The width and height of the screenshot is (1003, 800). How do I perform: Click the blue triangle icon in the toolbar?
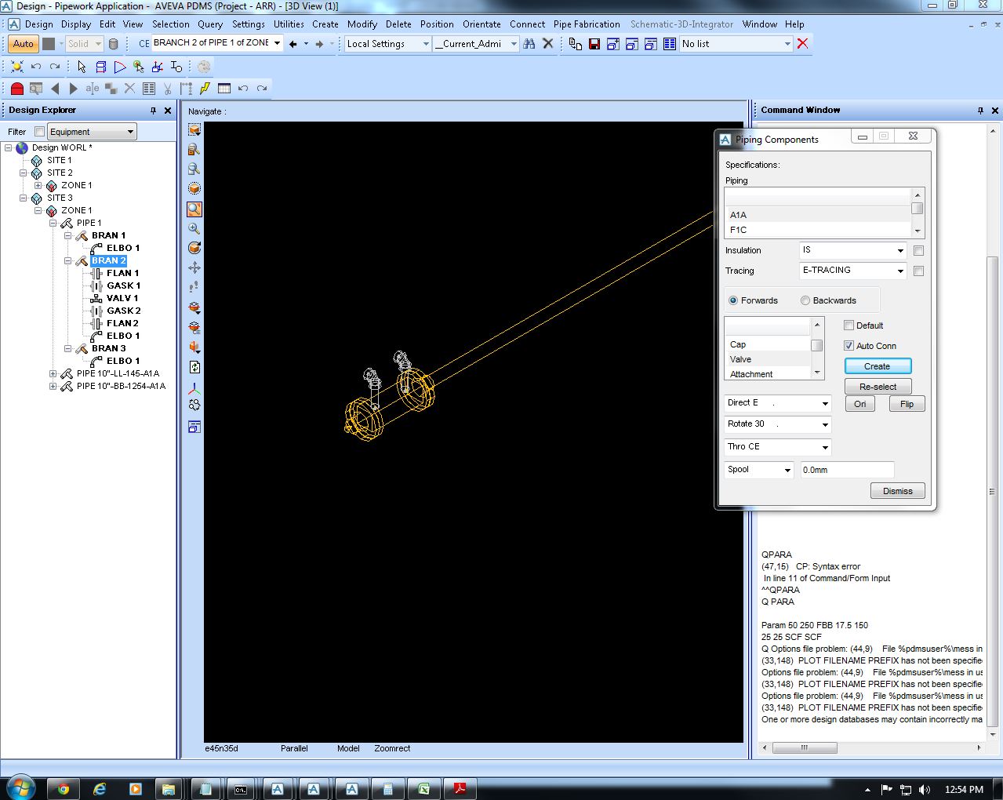click(x=119, y=67)
